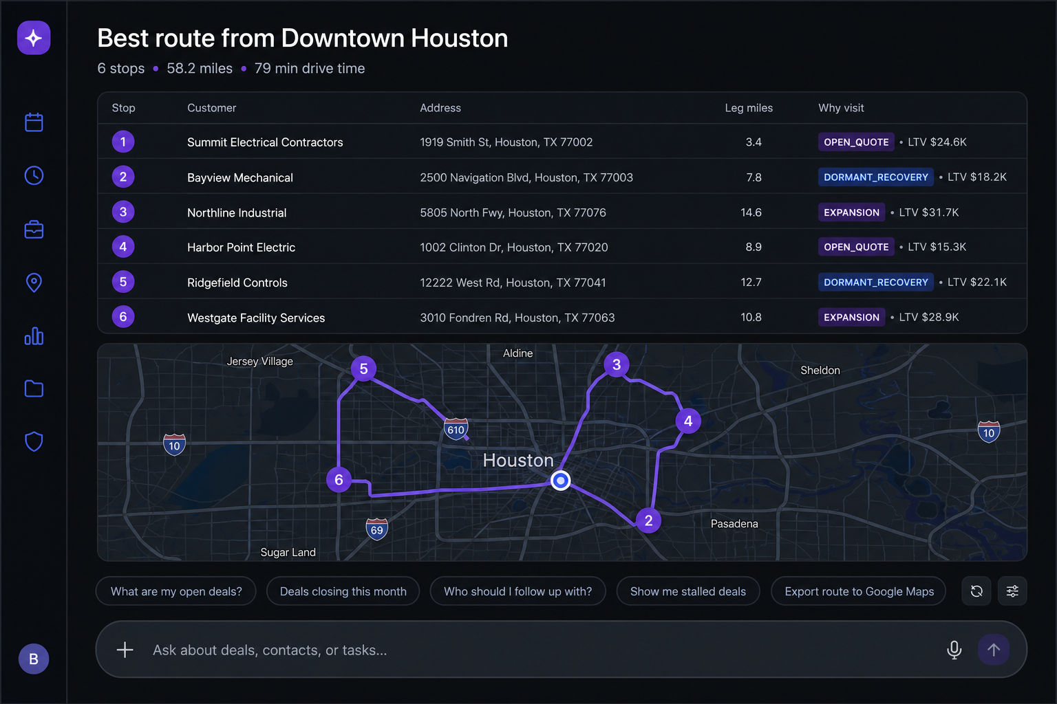Open the shield security sidebar icon
This screenshot has width=1057, height=704.
click(34, 441)
